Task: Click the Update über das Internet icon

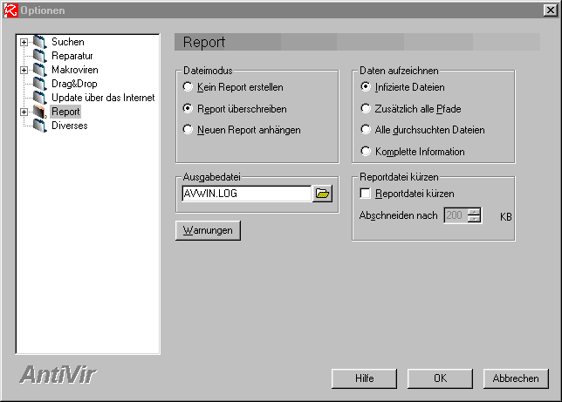Action: coord(39,98)
